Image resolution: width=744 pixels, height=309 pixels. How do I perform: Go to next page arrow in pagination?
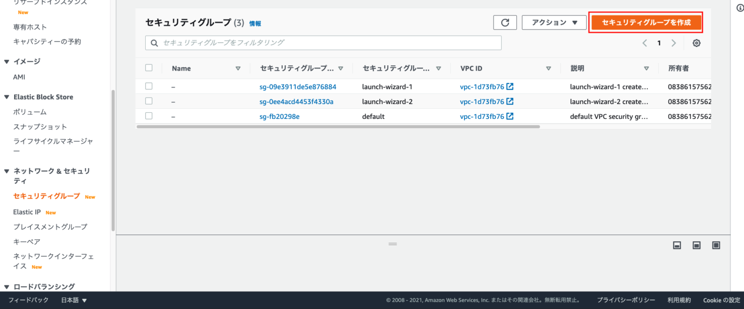(x=673, y=43)
